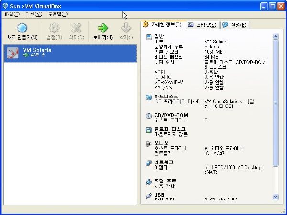Click the 'VT-X/AMD-V' label
Image resolution: width=287 pixels, height=215 pixels.
[x=168, y=83]
